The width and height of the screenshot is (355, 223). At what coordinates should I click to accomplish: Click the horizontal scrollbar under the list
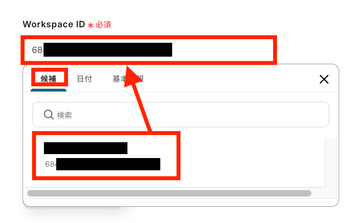[169, 193]
